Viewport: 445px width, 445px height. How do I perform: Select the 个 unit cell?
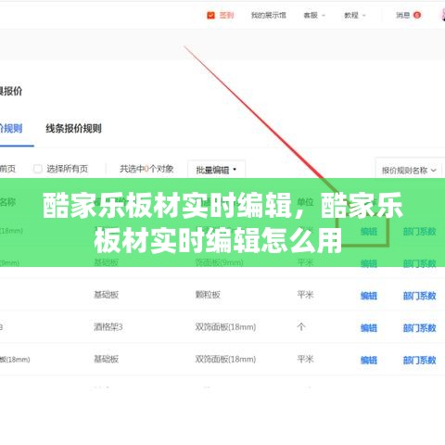tap(301, 327)
